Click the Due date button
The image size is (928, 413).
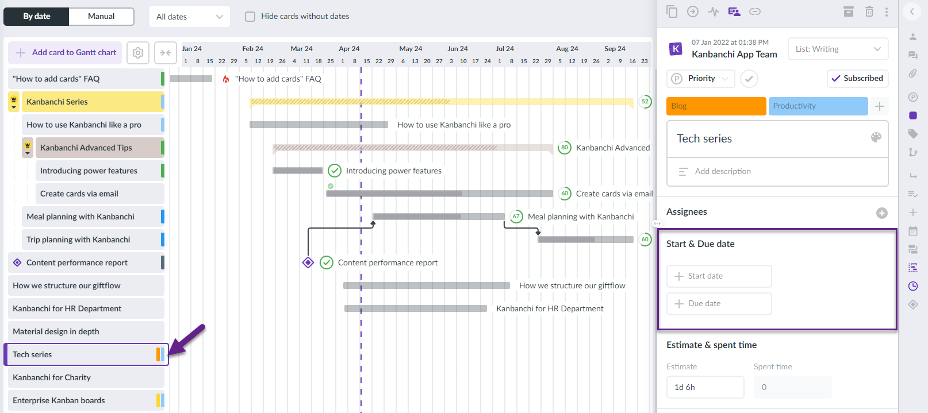[x=719, y=304]
